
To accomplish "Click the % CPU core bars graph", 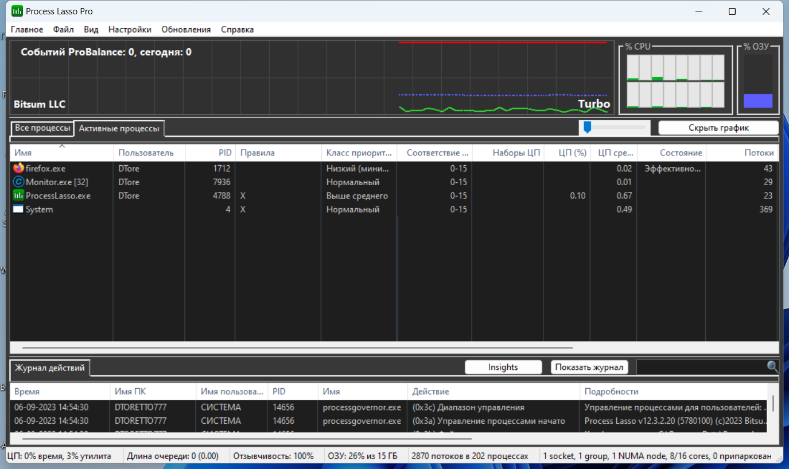I will (675, 81).
